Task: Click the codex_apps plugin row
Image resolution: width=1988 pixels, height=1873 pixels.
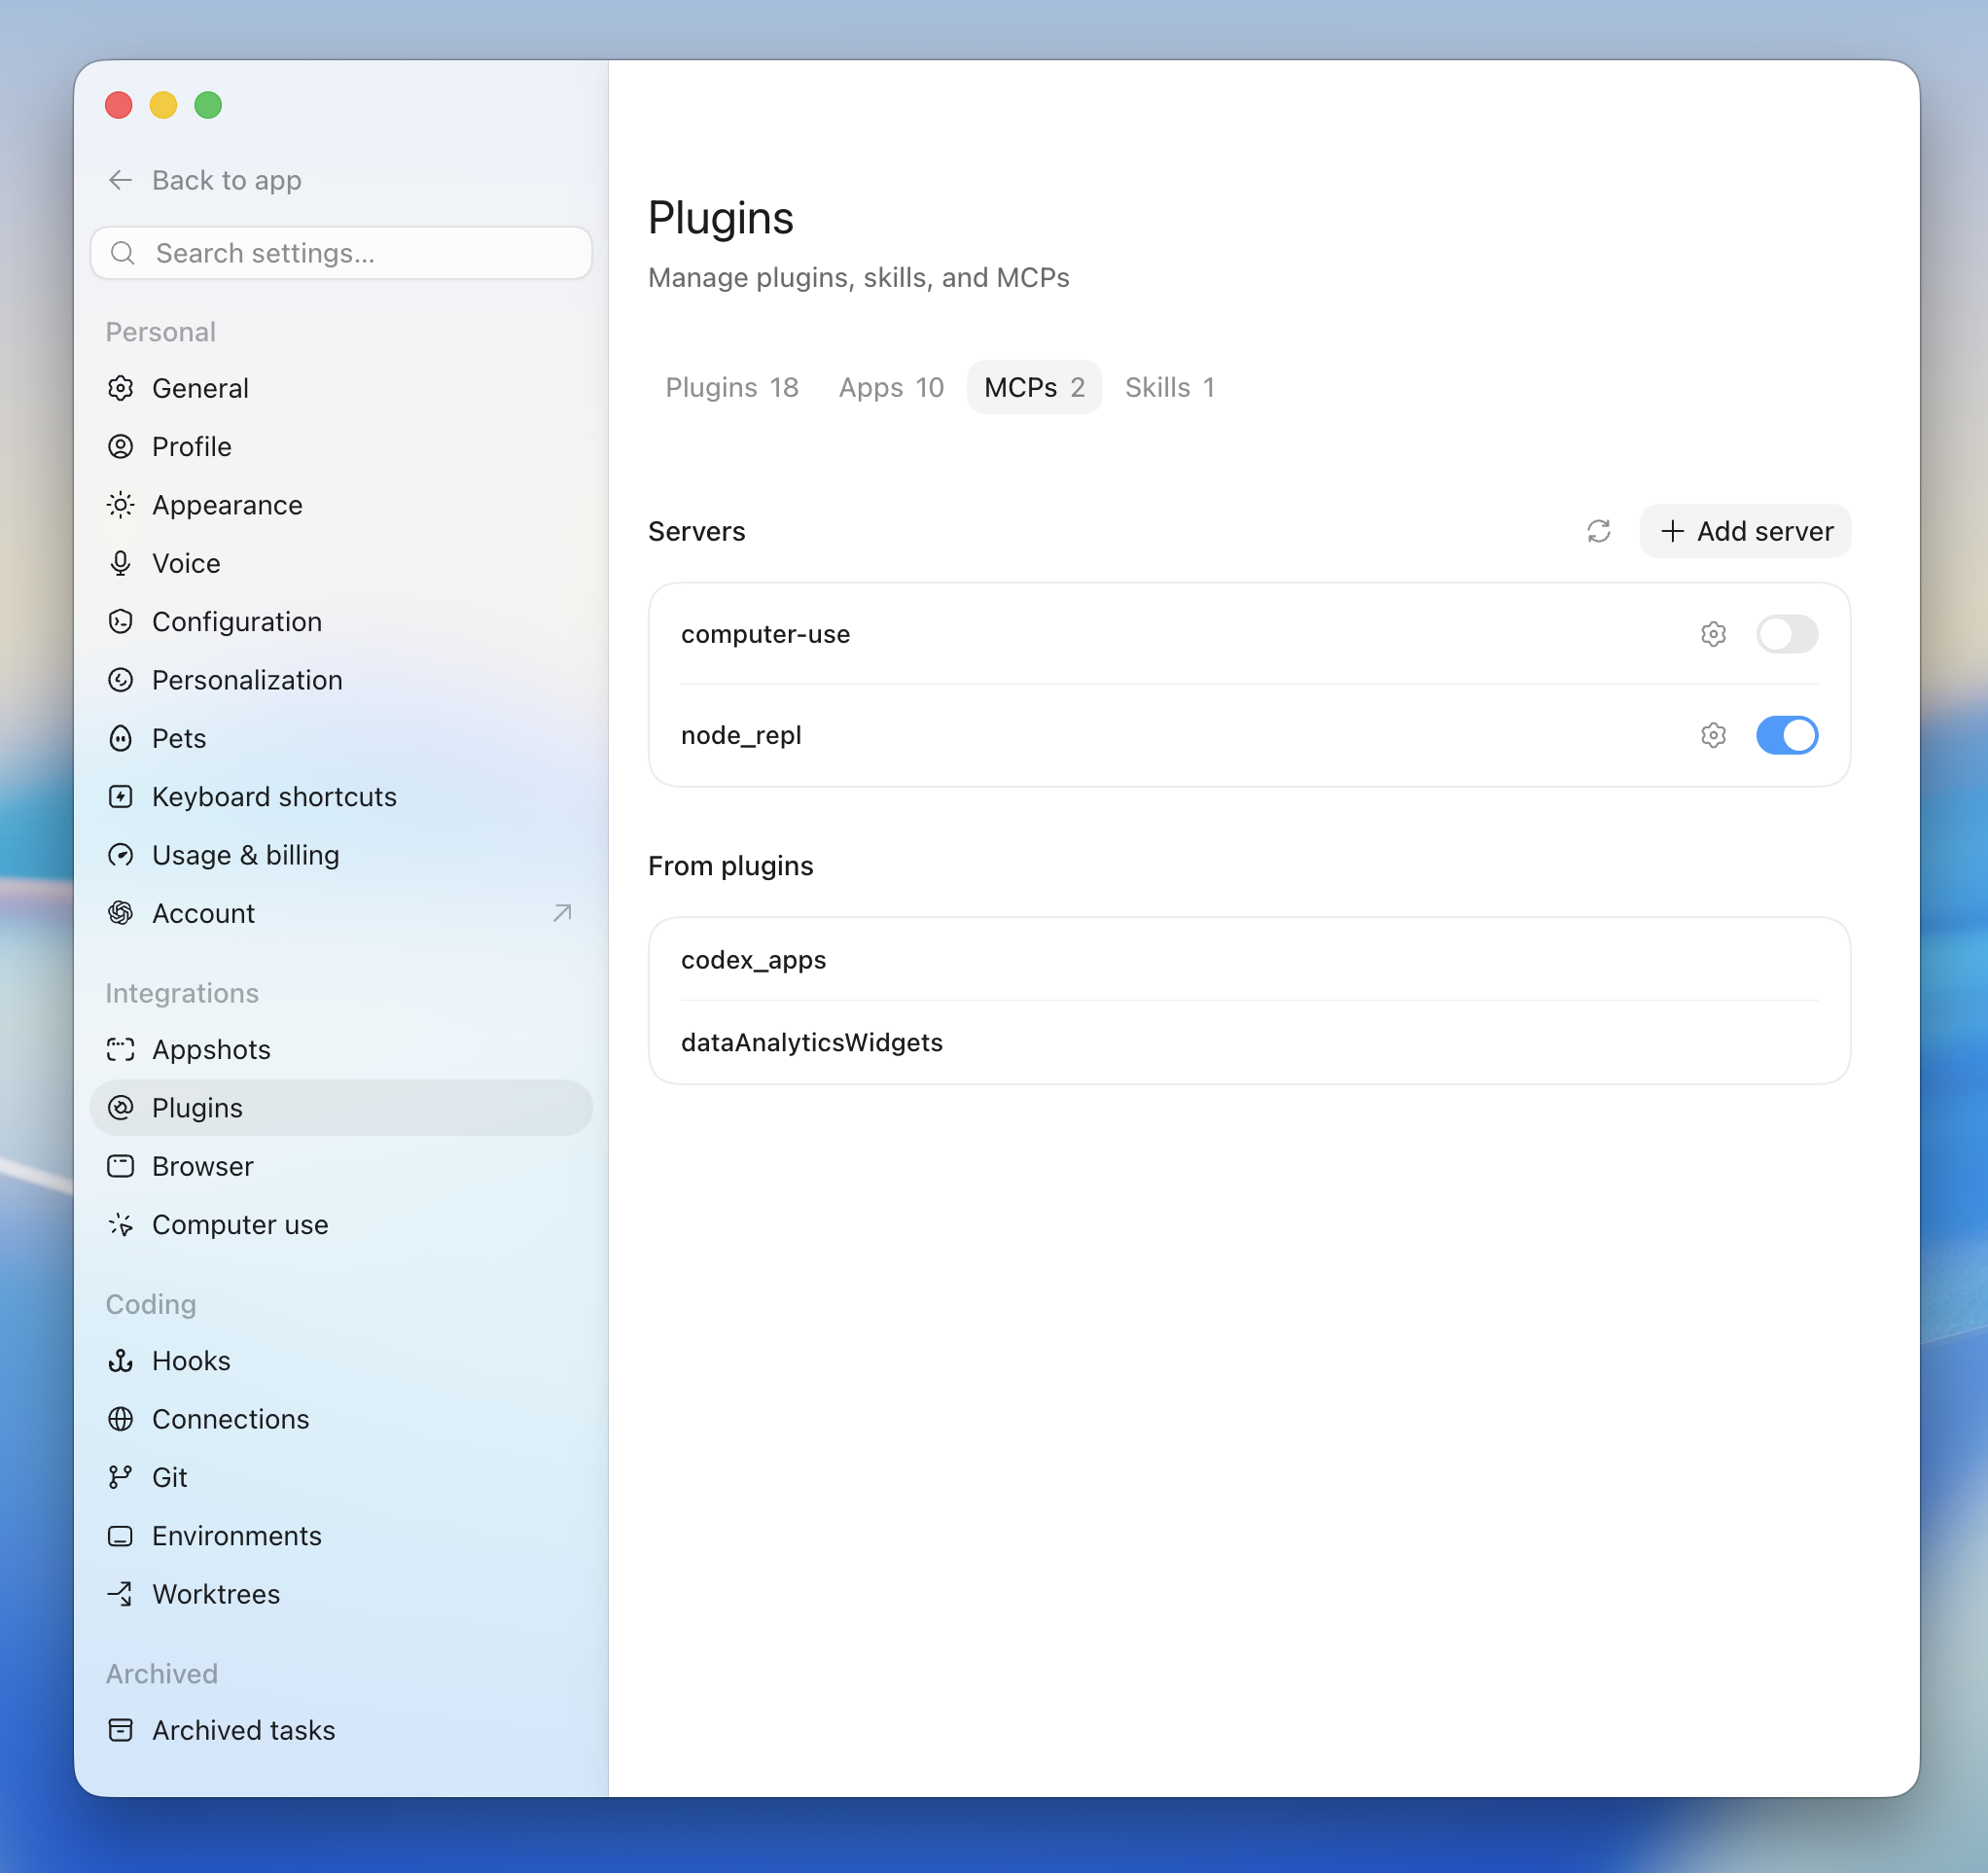Action: point(1249,960)
